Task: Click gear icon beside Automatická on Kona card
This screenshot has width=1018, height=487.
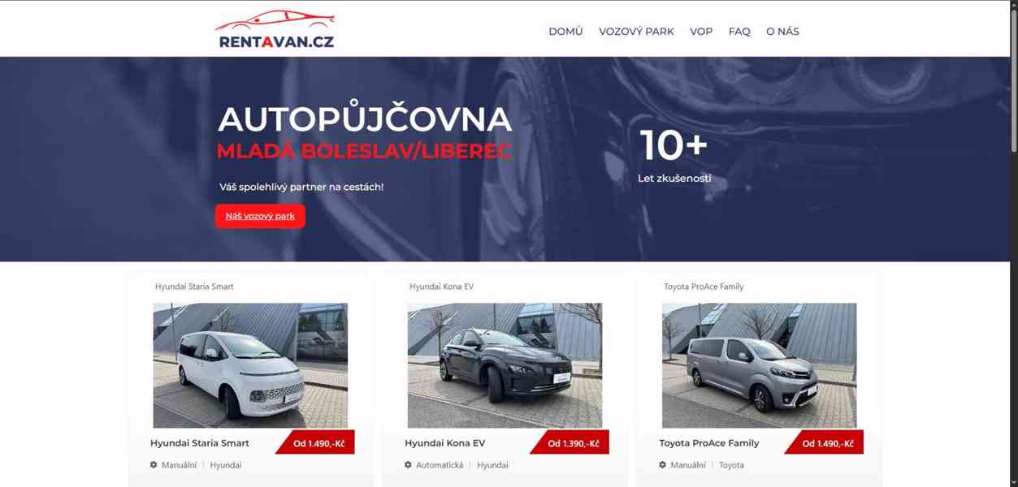Action: tap(408, 465)
